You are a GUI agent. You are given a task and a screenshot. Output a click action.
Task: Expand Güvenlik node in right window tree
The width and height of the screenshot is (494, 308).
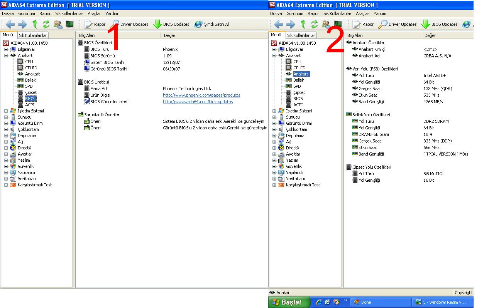274,166
